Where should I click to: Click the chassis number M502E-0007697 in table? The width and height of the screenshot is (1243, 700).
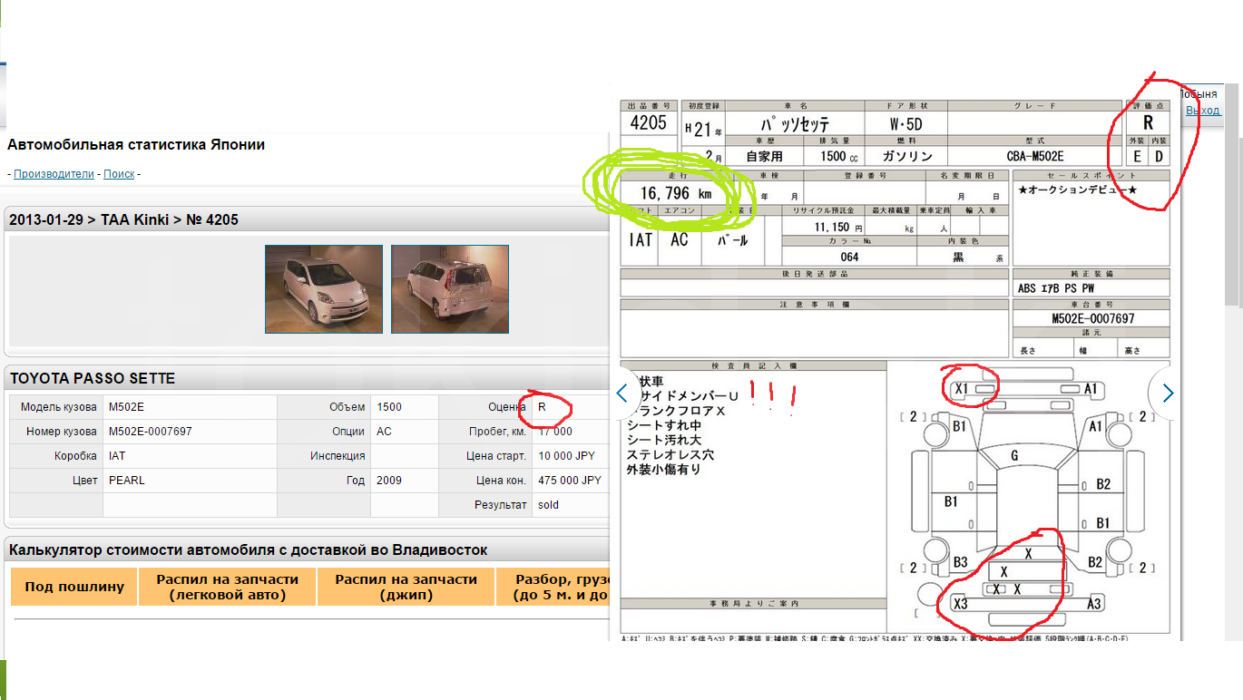(x=150, y=432)
